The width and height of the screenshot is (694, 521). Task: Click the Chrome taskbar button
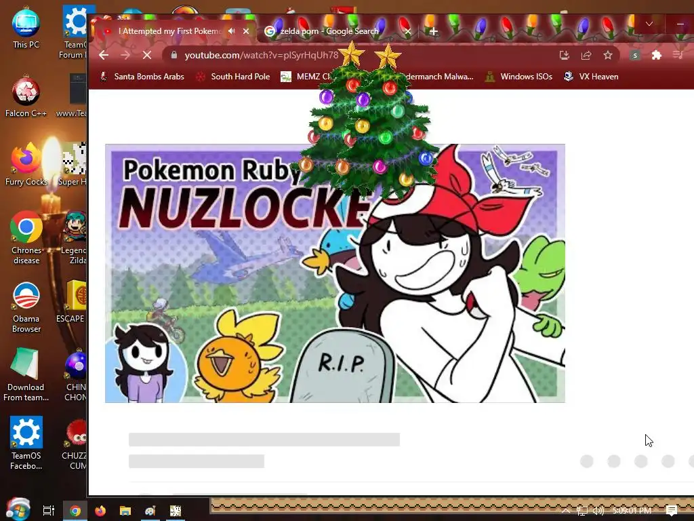(x=75, y=511)
